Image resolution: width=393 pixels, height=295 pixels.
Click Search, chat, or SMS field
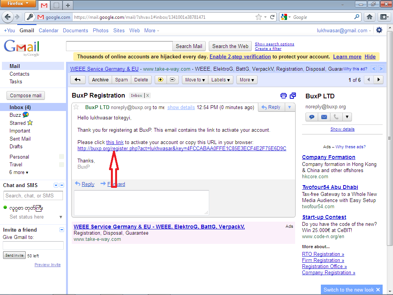(x=33, y=196)
